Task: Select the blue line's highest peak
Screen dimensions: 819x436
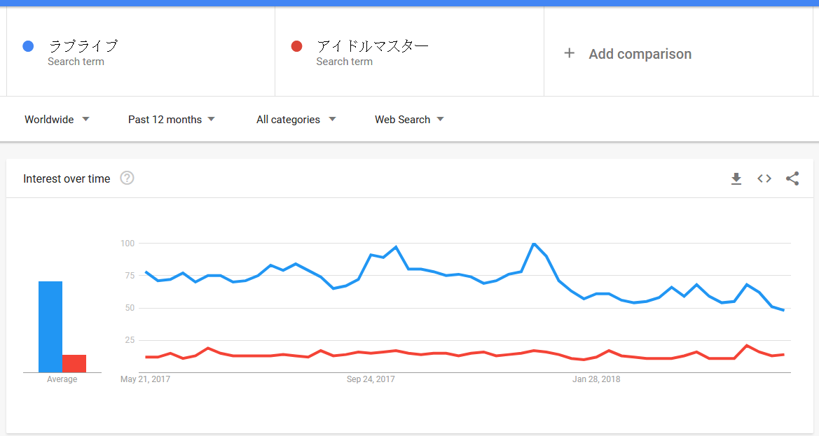Action: [x=533, y=244]
